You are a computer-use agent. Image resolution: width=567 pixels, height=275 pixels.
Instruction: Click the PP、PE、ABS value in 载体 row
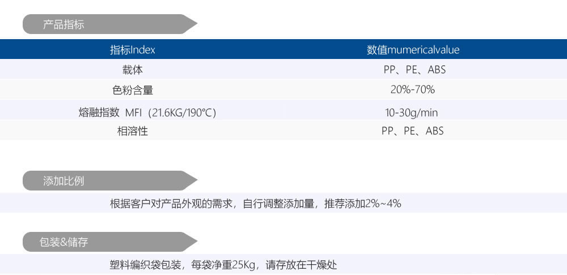tap(413, 70)
